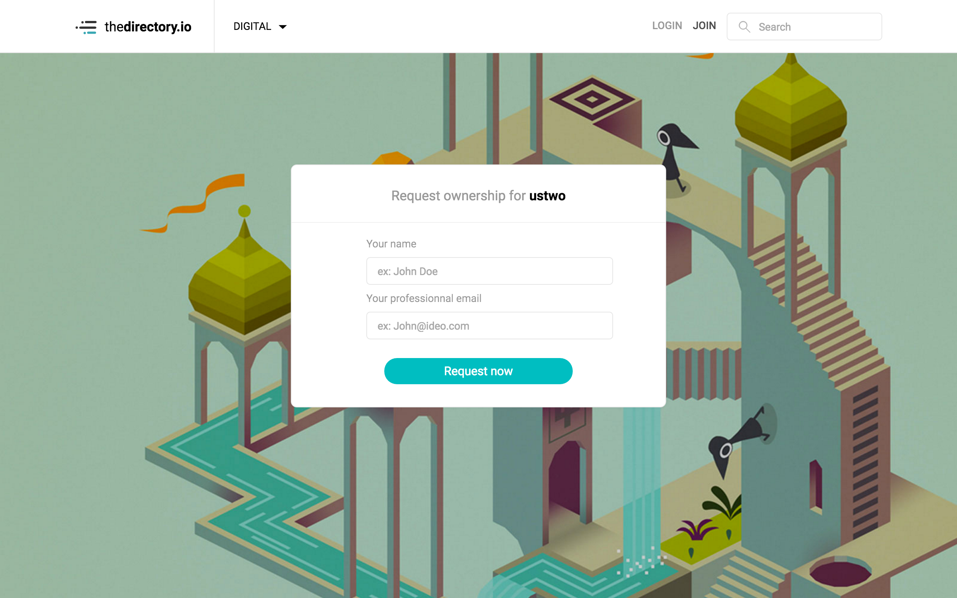The height and width of the screenshot is (598, 957).
Task: Click the Your name text field
Action: tap(489, 271)
